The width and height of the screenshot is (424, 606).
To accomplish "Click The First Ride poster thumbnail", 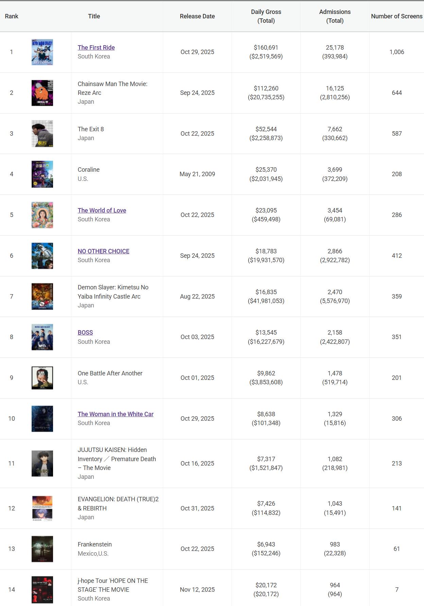I will (x=42, y=52).
